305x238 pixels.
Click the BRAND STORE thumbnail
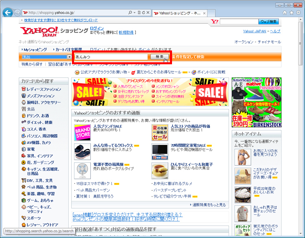pos(83,133)
